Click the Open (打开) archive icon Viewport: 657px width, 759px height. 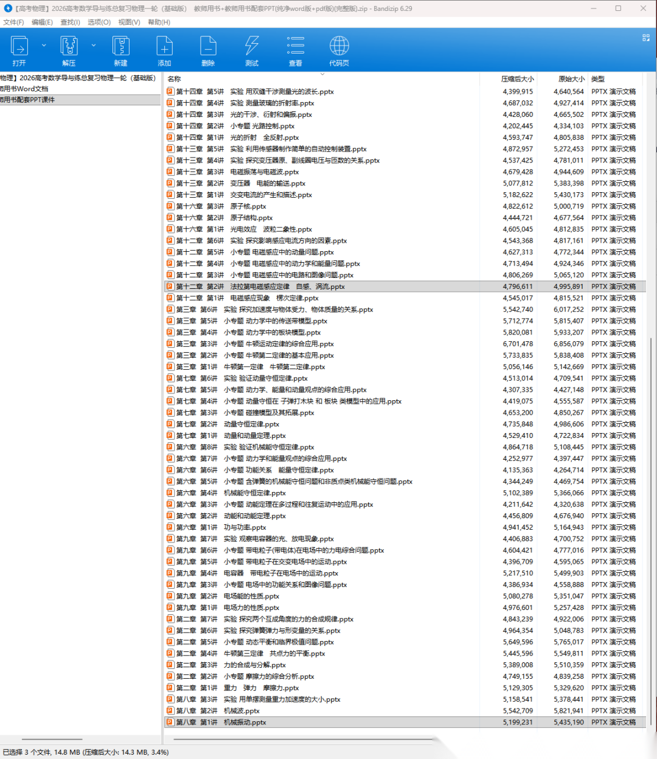pos(19,46)
